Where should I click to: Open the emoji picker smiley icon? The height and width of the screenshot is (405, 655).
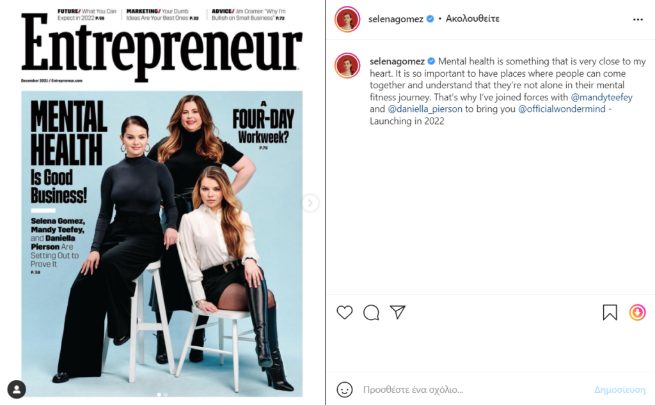tap(345, 390)
